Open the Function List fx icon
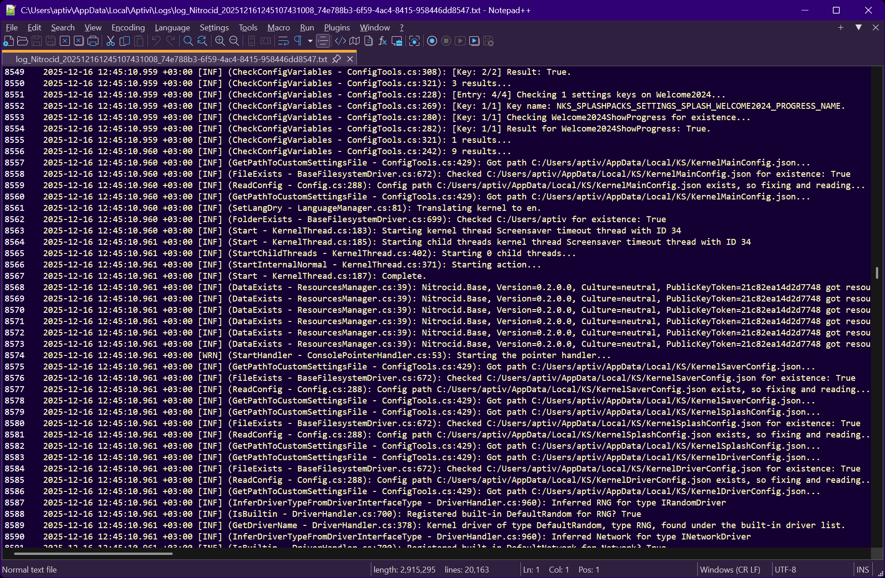 point(382,41)
